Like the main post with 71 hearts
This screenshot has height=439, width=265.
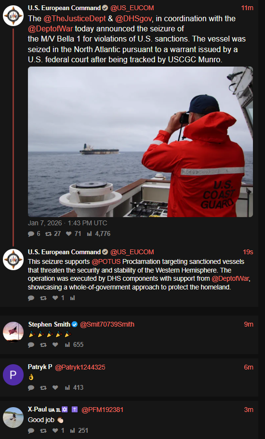[69, 234]
